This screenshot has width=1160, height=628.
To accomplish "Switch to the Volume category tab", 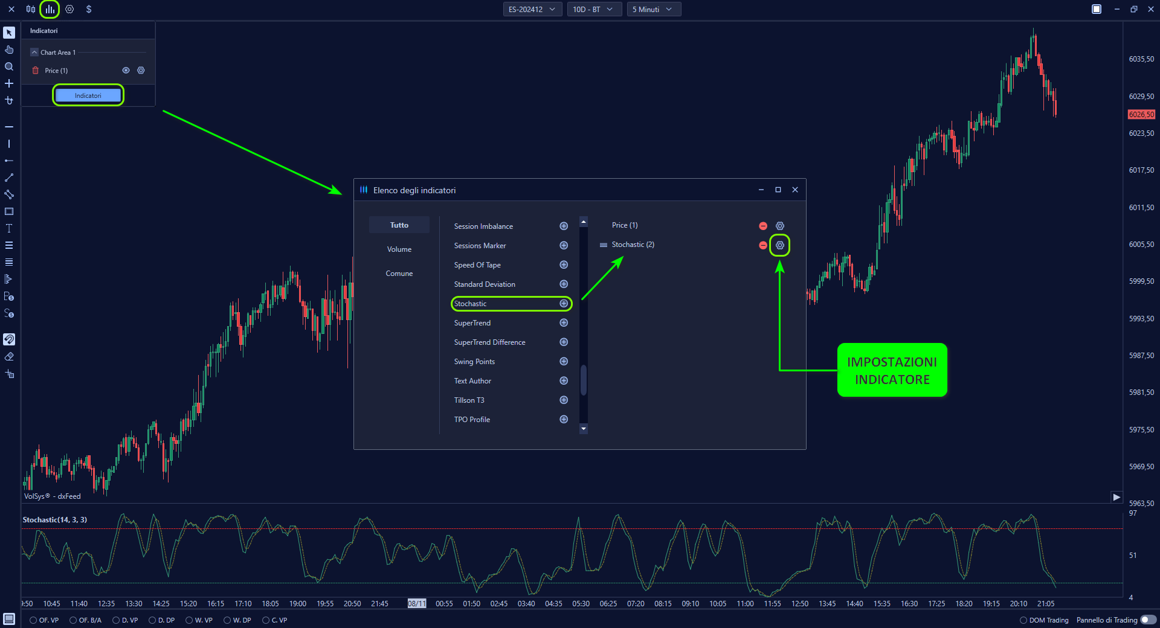I will pyautogui.click(x=399, y=249).
